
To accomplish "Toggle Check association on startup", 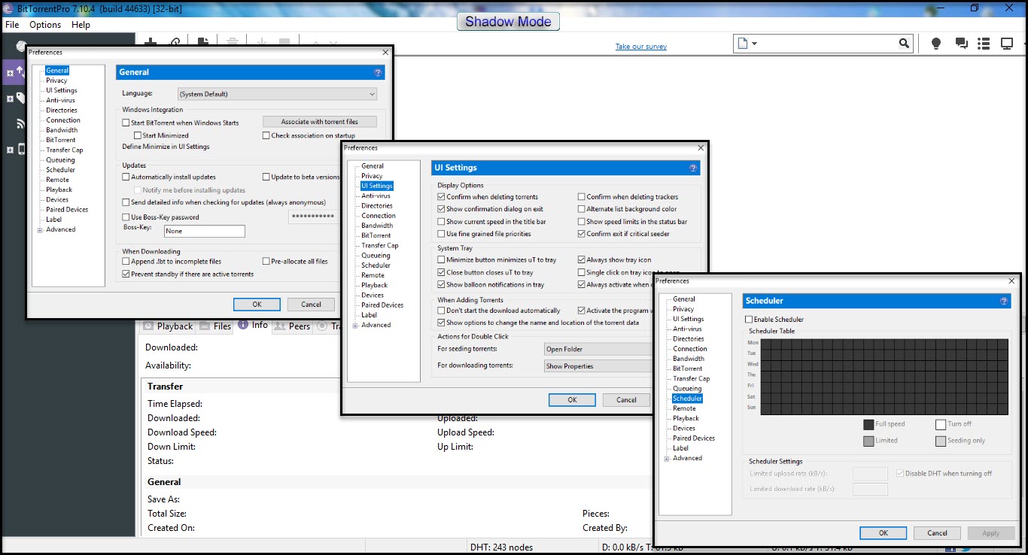I will pos(266,135).
